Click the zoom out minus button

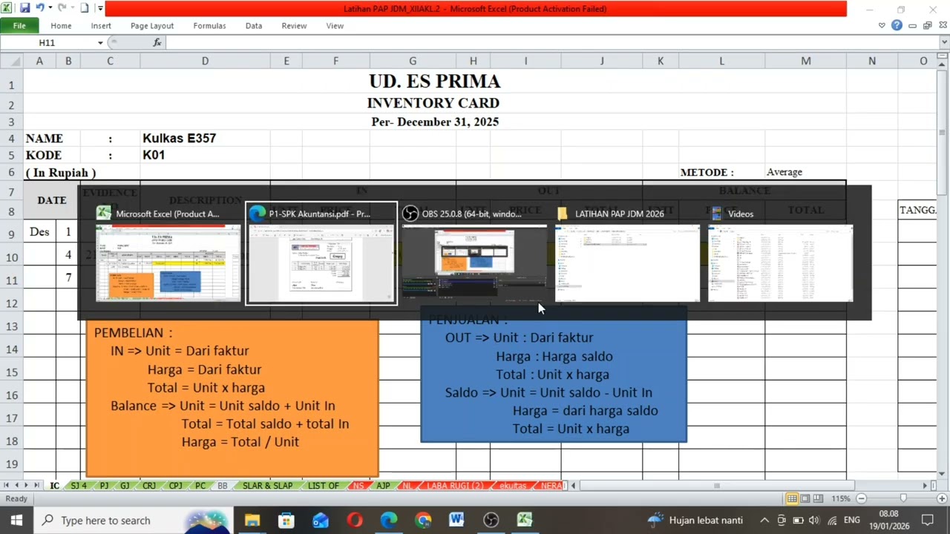point(862,498)
